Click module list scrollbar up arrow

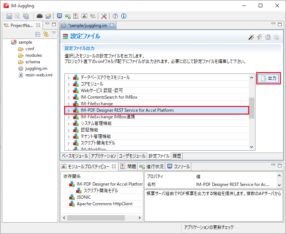tap(252, 78)
